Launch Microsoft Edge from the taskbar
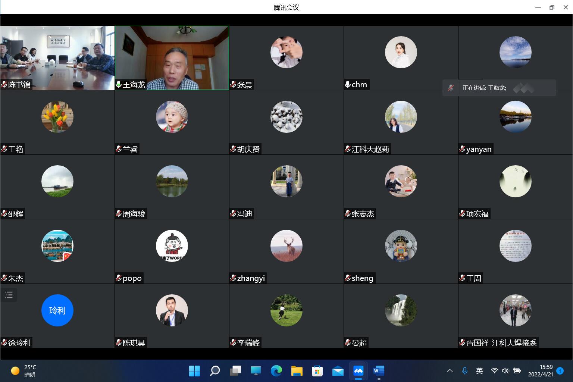Viewport: 573px width, 382px height. click(276, 371)
